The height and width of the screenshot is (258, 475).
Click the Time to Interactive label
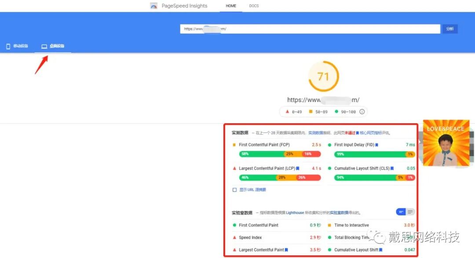[x=351, y=225]
